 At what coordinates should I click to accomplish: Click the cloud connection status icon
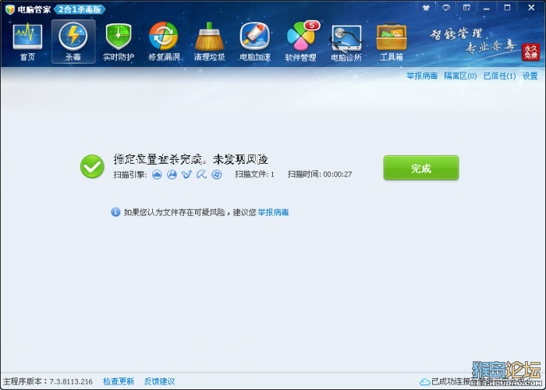(x=424, y=381)
